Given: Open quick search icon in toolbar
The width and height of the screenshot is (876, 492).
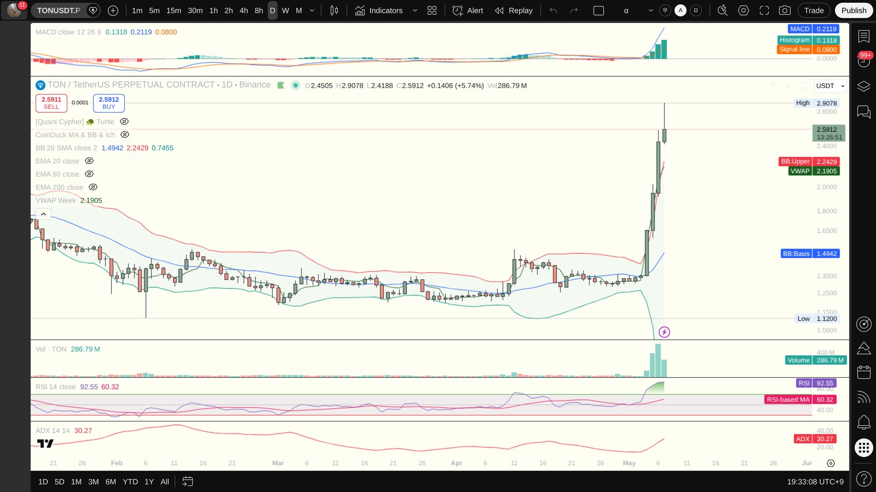Looking at the screenshot, I should [723, 10].
